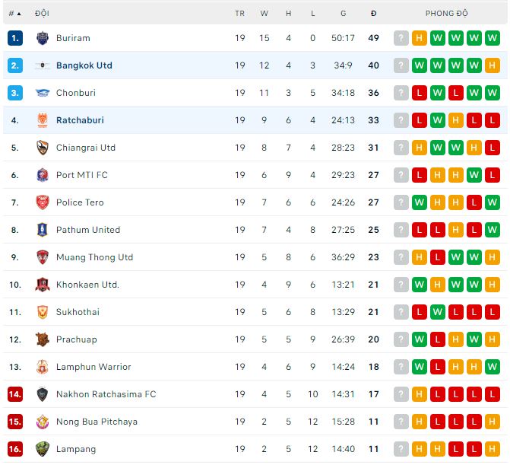Sort table by W wins column
Screen dimensions: 510x465
[x=264, y=14]
